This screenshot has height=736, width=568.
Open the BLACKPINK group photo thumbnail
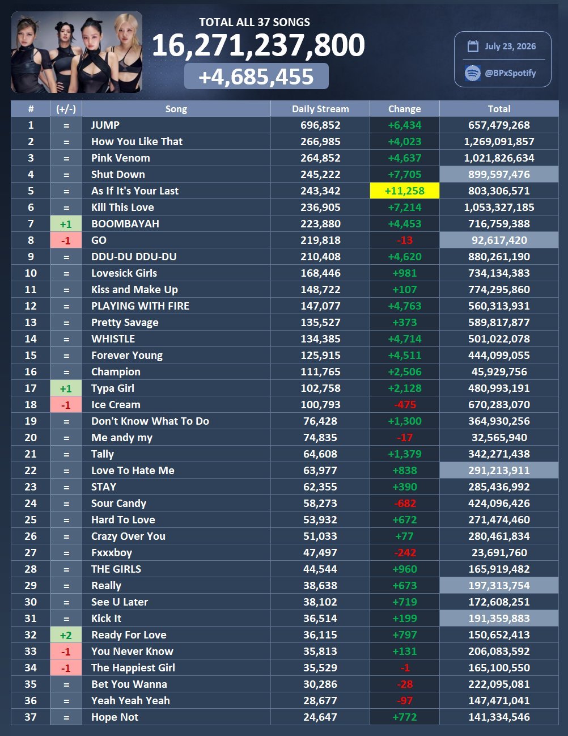tap(77, 52)
